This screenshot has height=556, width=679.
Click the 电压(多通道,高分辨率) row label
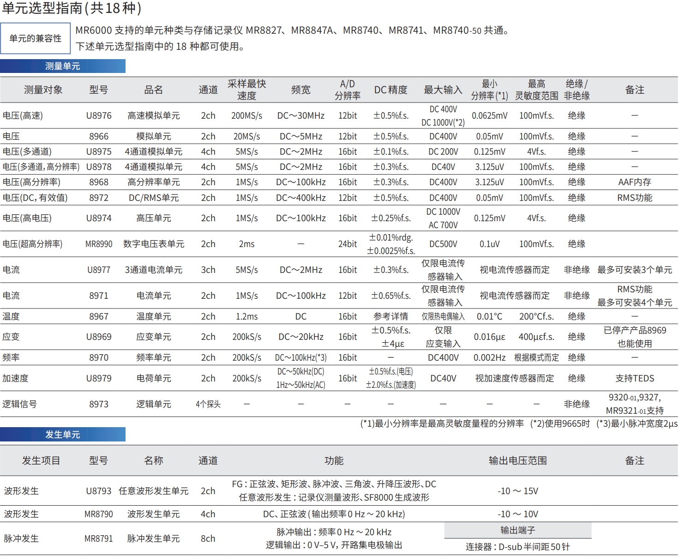tap(41, 167)
